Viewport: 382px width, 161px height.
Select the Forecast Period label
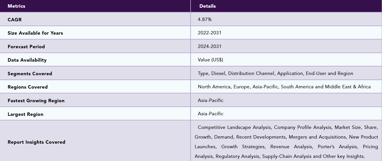26,47
